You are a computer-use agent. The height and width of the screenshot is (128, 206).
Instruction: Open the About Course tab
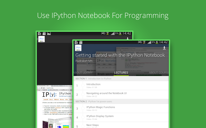[159, 73]
